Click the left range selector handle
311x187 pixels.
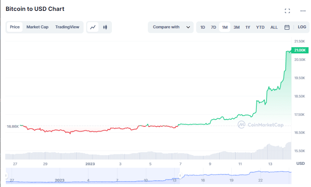pyautogui.click(x=6, y=175)
